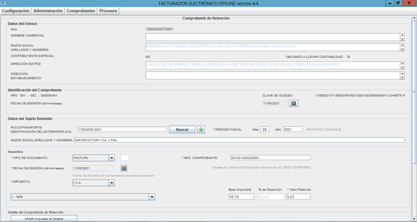Open the Comprobantes menu
Image resolution: width=417 pixels, height=222 pixels.
(81, 11)
